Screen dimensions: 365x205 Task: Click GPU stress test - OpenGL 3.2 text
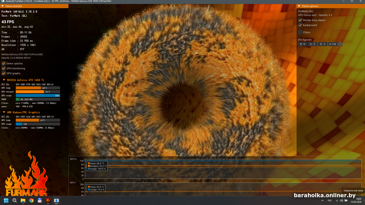(x=315, y=15)
